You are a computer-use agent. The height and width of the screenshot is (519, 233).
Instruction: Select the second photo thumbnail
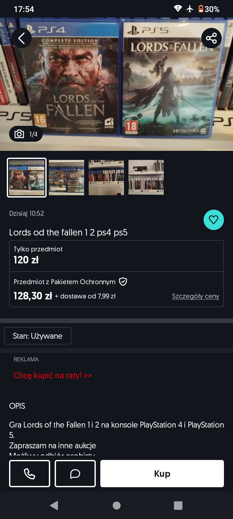point(66,177)
